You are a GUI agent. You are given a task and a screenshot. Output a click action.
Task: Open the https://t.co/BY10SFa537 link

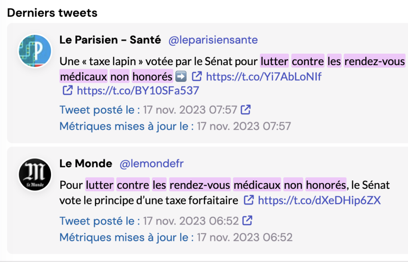(137, 91)
